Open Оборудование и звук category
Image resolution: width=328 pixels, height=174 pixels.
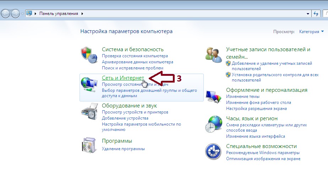pyautogui.click(x=129, y=106)
